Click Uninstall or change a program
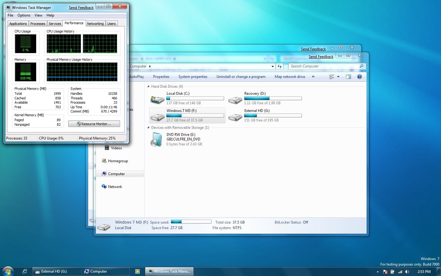 [241, 77]
